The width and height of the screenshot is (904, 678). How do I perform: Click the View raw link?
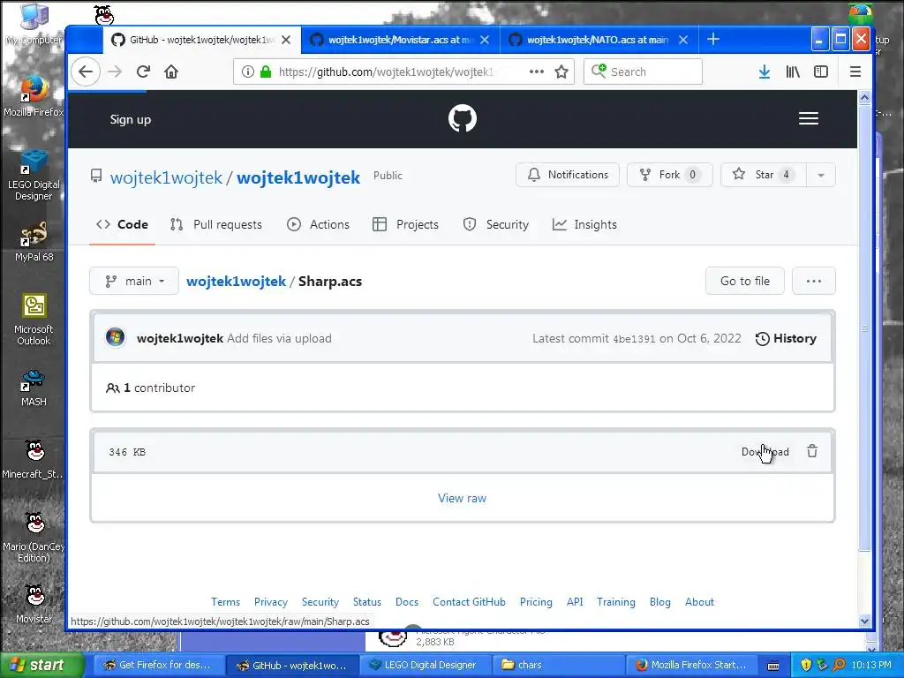click(462, 498)
